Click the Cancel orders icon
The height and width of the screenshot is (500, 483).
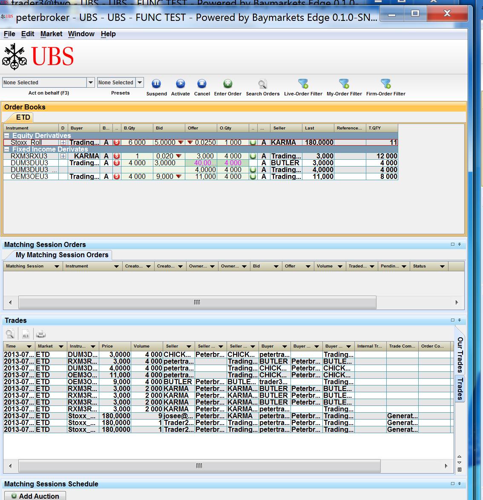pyautogui.click(x=202, y=83)
